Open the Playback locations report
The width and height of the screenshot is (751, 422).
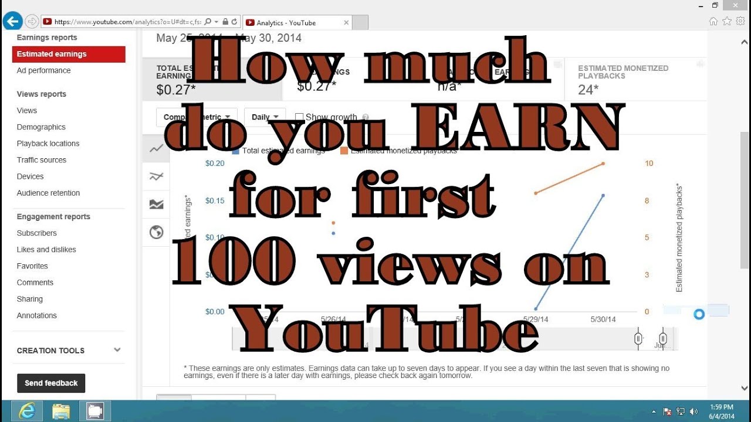48,143
